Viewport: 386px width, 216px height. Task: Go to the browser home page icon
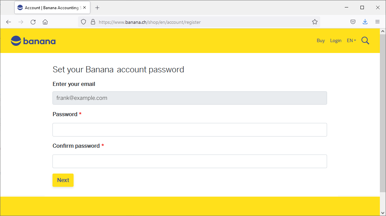pos(45,22)
